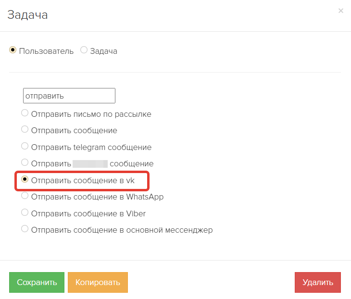Choose 'Отправить сообщение в Viber' radio circle

(x=25, y=212)
